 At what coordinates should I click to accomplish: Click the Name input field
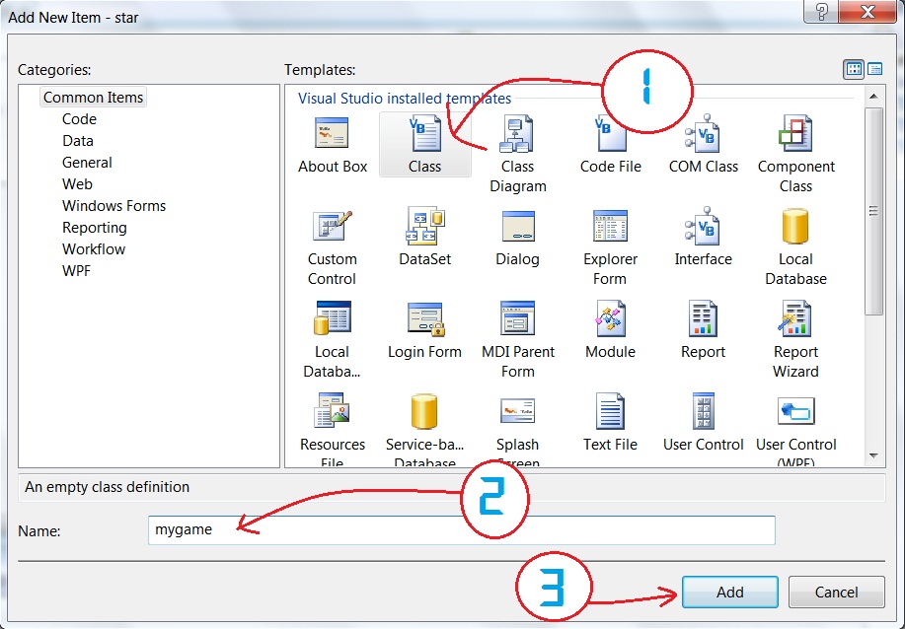(461, 529)
